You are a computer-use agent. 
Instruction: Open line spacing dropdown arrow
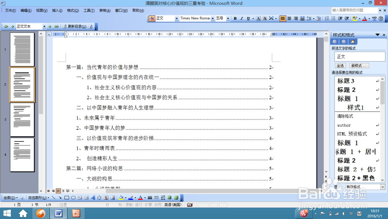313,19
